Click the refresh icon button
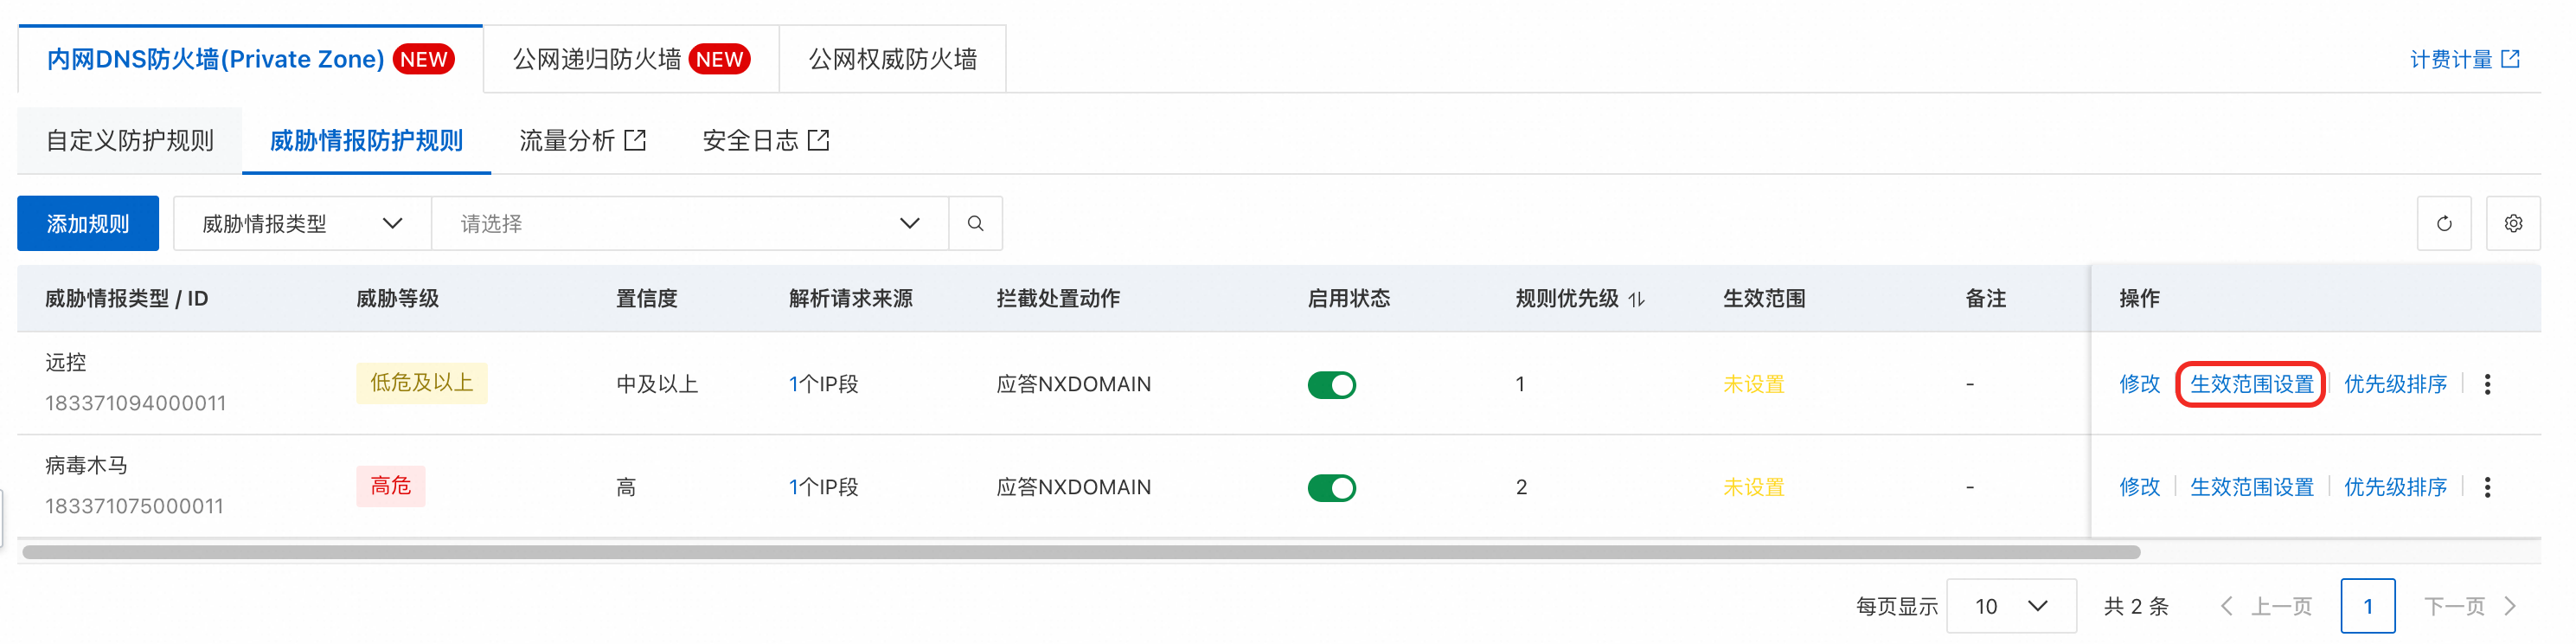Viewport: 2576px width, 644px height. pos(2443,223)
